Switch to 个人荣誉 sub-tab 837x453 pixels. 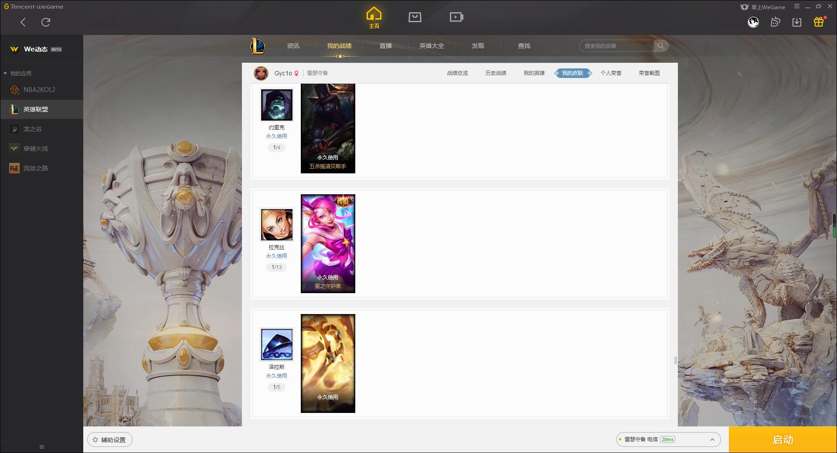(x=611, y=73)
